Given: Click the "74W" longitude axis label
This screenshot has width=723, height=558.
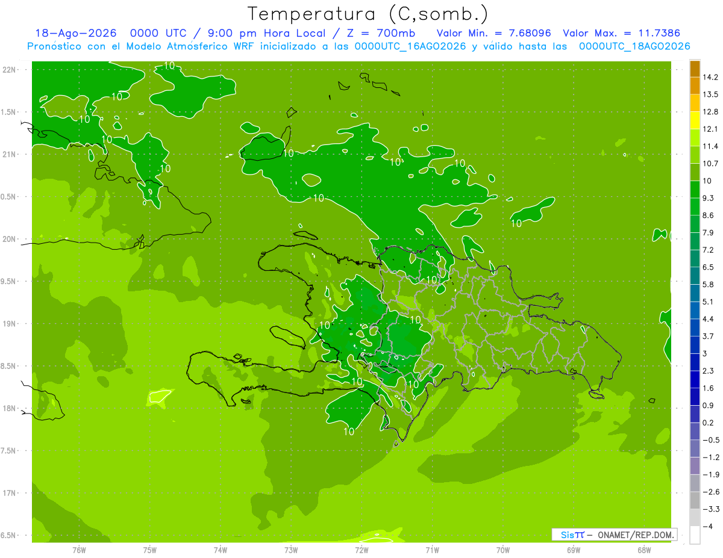Looking at the screenshot, I should coord(221,550).
